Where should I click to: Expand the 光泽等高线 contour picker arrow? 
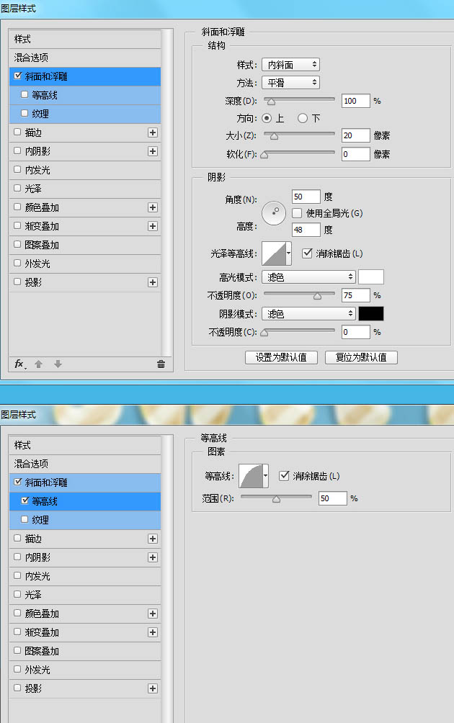point(289,253)
